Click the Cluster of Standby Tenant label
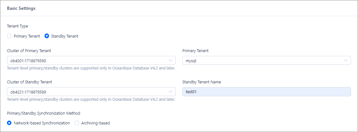Screen dimensions: 358x132 pos(29,82)
